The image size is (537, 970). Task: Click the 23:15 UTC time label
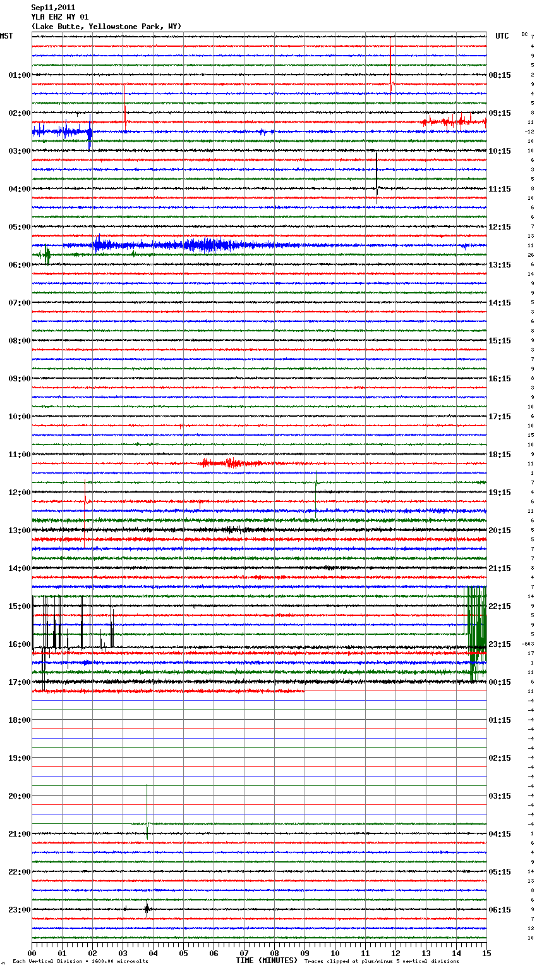[x=500, y=644]
